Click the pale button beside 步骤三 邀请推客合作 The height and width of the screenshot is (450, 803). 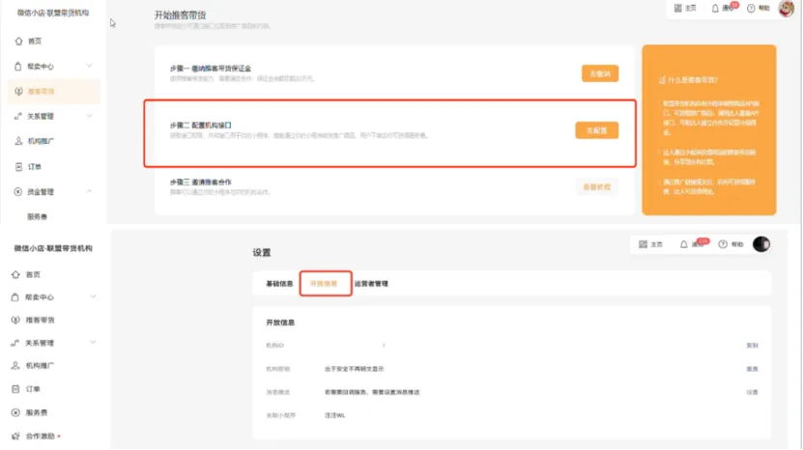tap(596, 187)
